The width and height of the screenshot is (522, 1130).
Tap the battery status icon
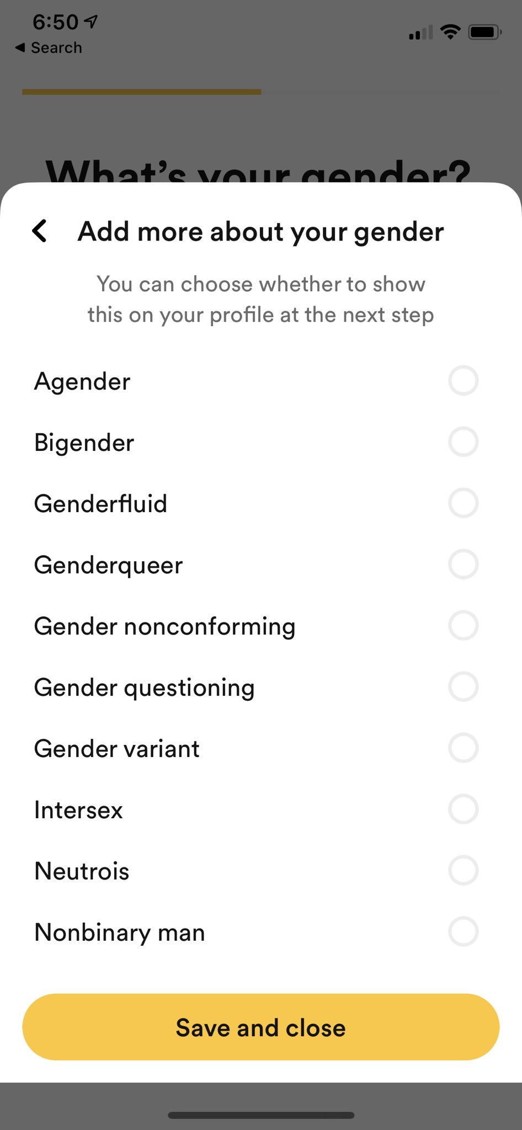(484, 33)
